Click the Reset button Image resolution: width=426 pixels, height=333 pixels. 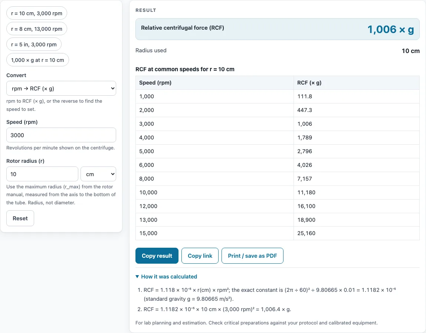pos(20,218)
